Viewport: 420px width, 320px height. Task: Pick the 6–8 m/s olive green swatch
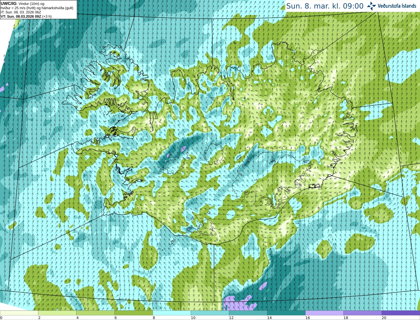click(134, 313)
